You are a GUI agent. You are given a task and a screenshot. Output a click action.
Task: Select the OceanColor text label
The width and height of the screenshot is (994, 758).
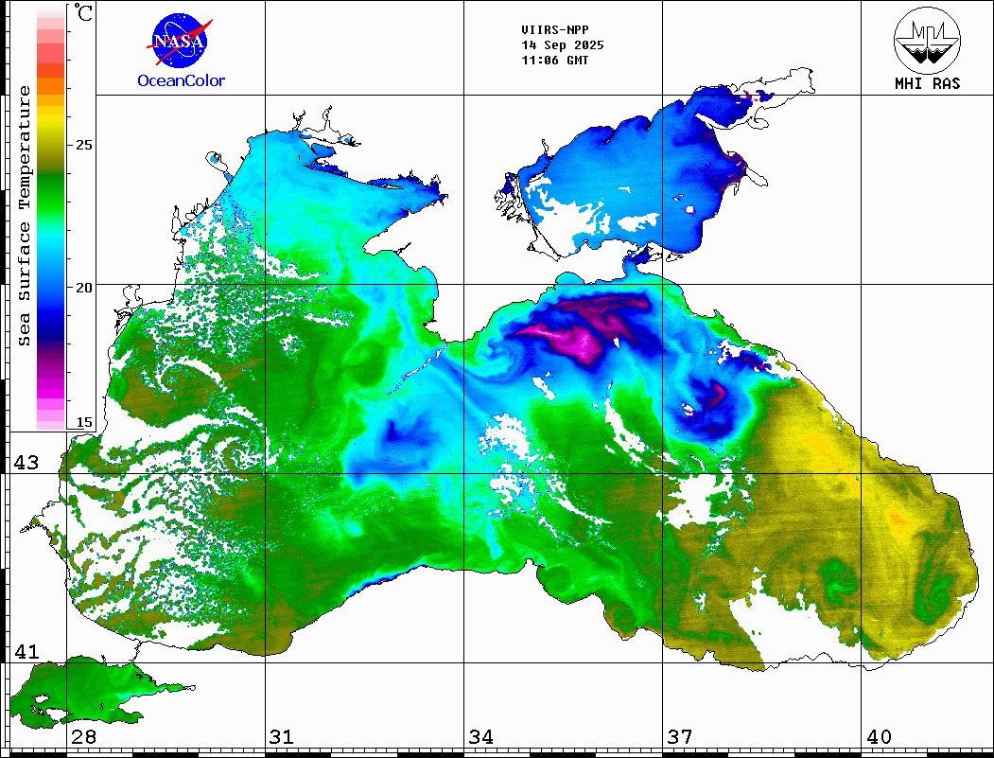(182, 81)
